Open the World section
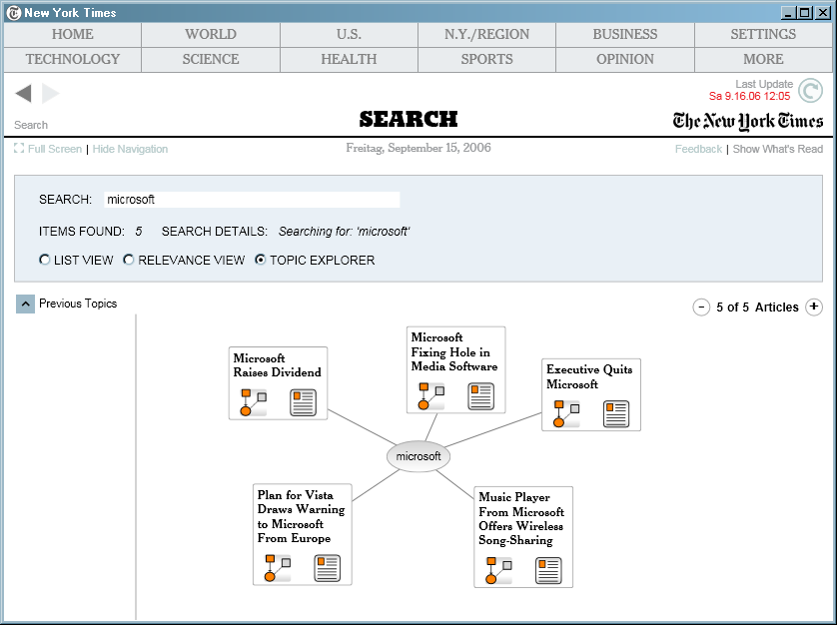 pyautogui.click(x=211, y=35)
